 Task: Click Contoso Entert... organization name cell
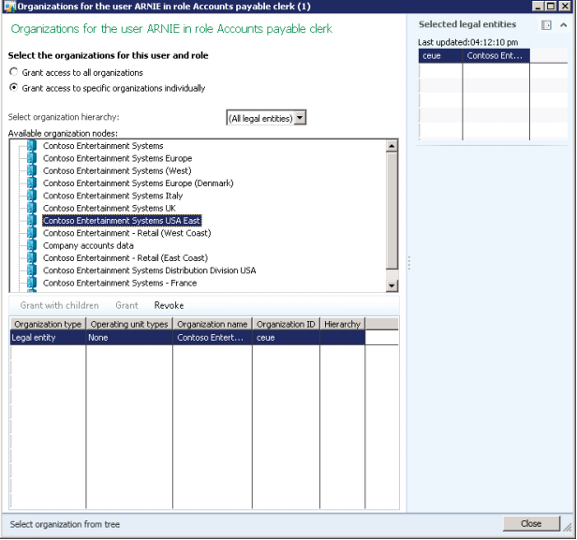pos(213,338)
